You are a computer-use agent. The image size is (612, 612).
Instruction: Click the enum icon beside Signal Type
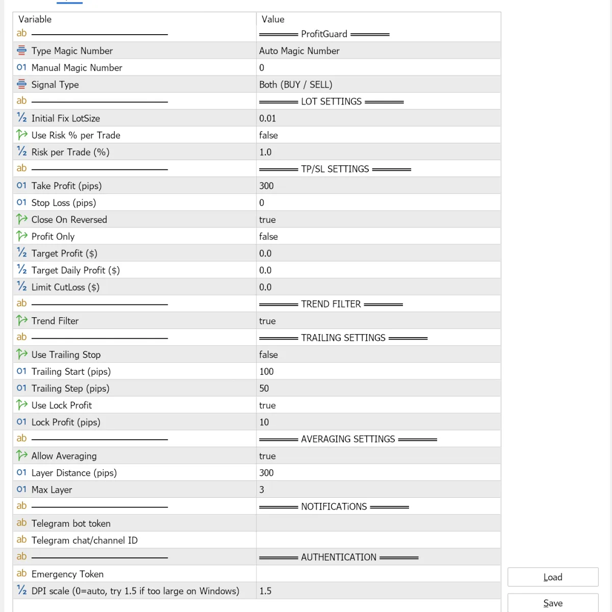[21, 84]
